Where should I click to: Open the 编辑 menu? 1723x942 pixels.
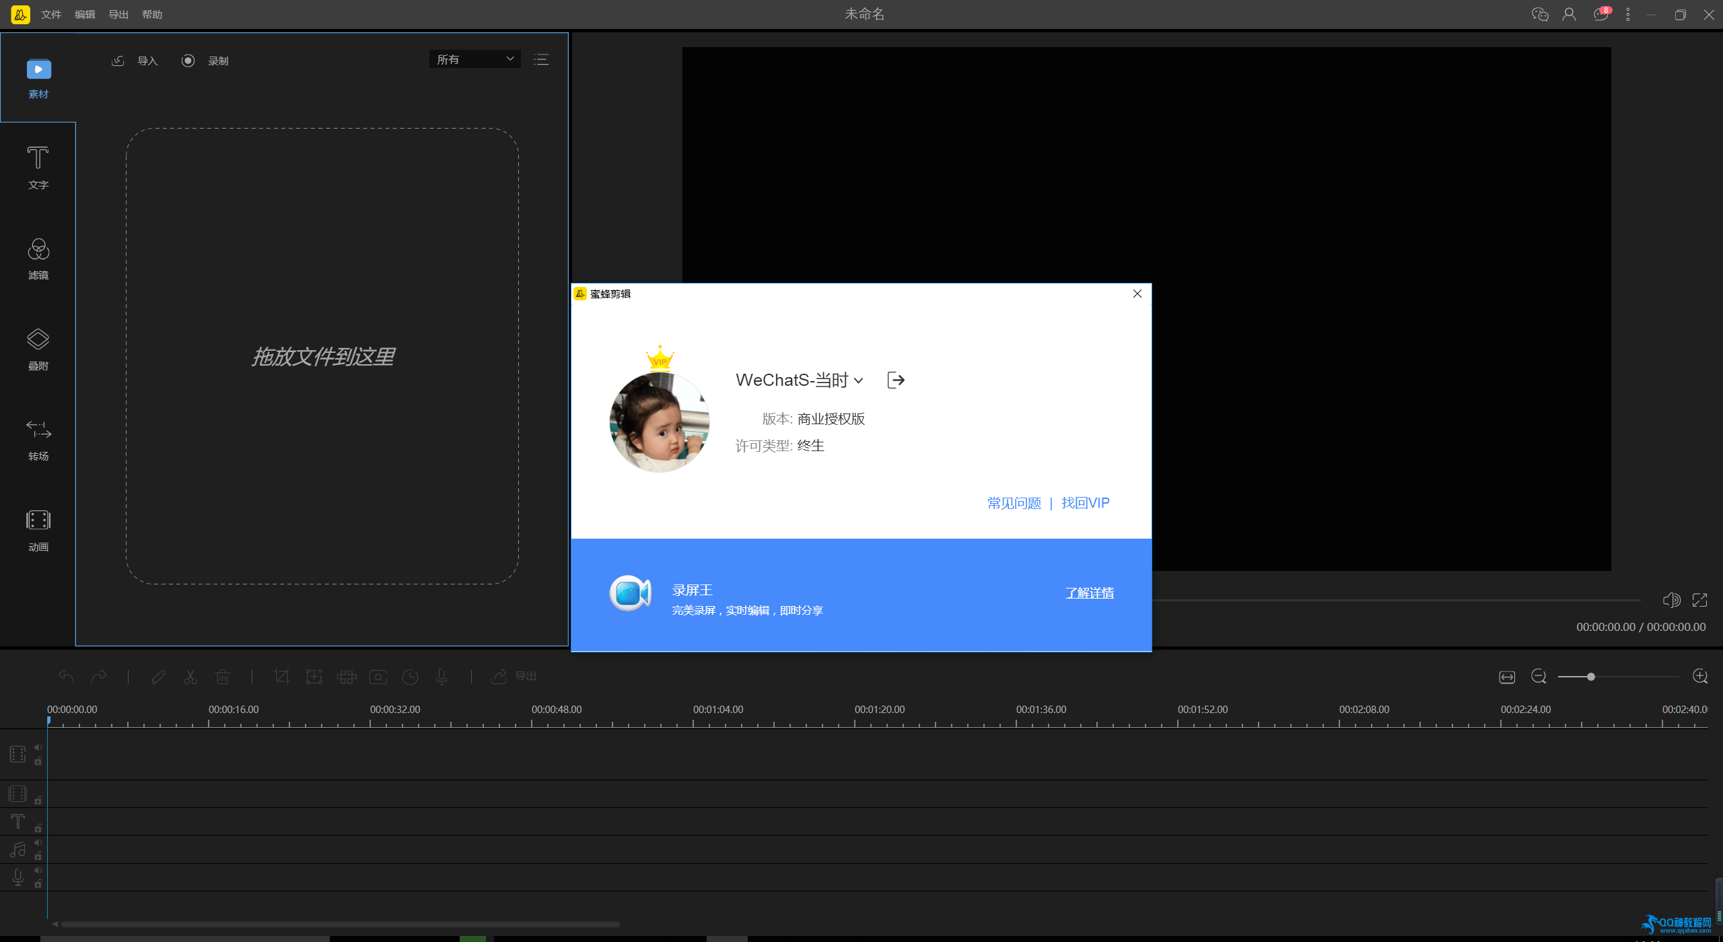tap(85, 14)
